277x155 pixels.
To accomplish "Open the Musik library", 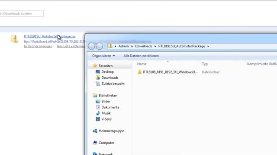I will click(106, 113).
